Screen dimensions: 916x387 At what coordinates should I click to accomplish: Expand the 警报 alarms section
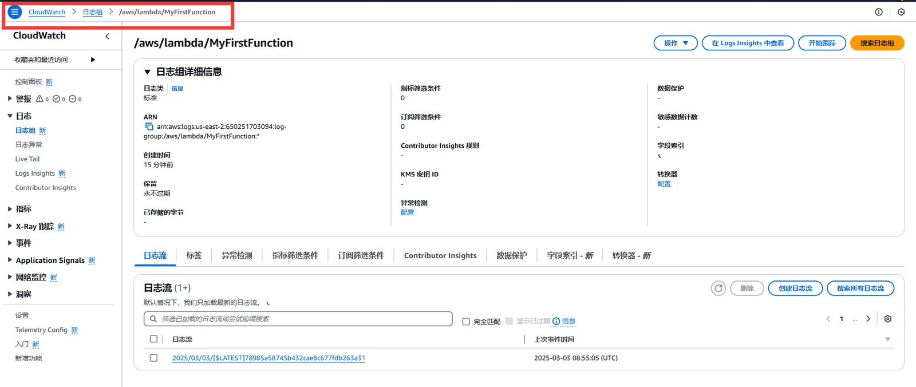pos(10,98)
